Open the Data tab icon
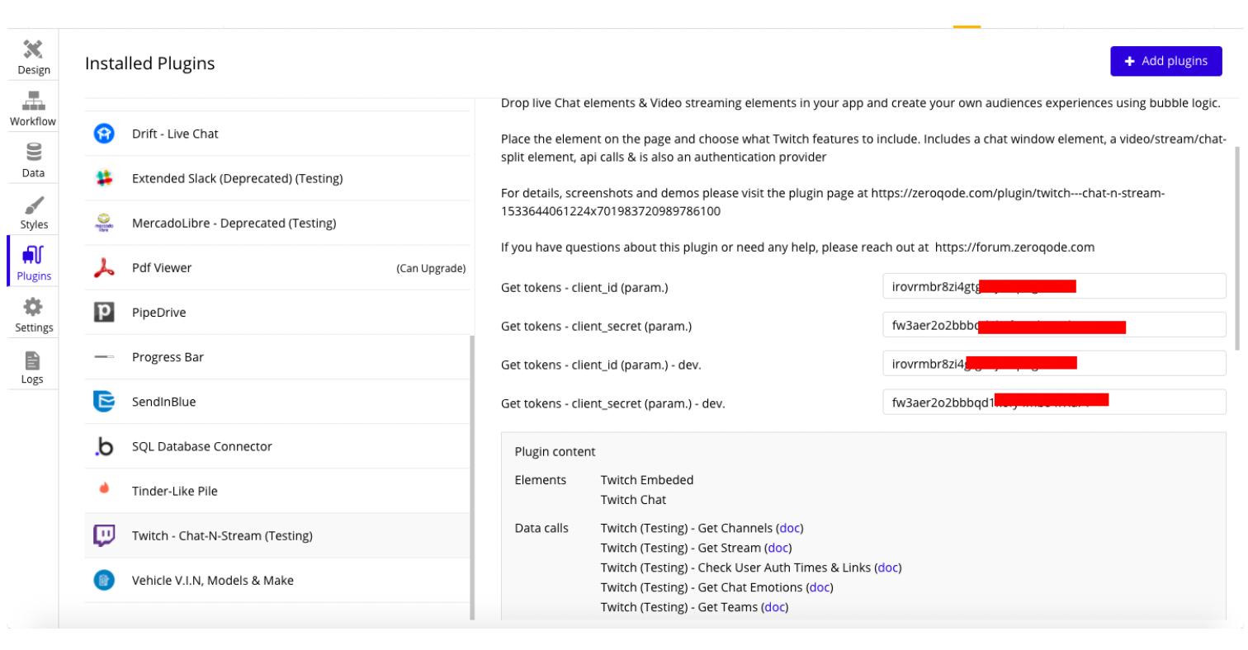The height and width of the screenshot is (650, 1248). (x=33, y=153)
